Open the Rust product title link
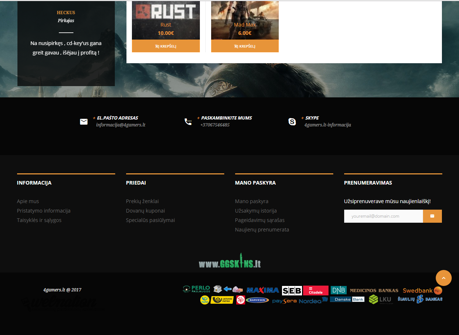 point(166,25)
